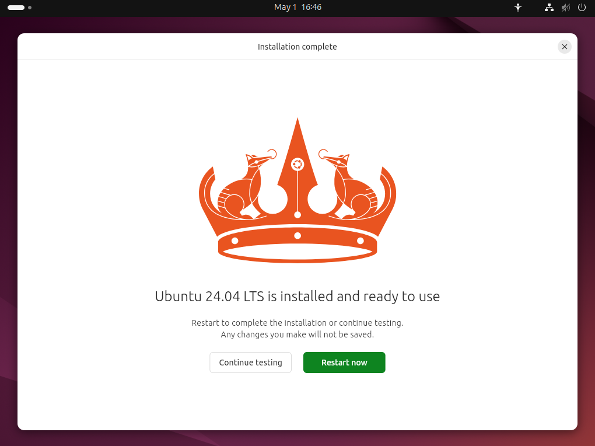Select the small workspace dot indicator

coord(30,8)
